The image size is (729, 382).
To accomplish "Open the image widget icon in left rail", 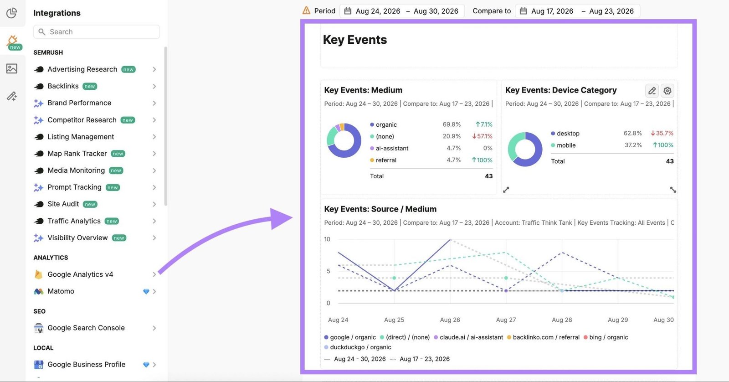I will (12, 69).
